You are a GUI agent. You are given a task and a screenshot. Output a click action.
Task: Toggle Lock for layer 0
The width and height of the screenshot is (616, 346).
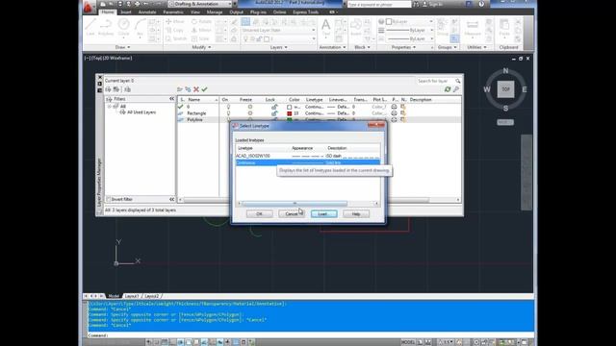click(274, 107)
